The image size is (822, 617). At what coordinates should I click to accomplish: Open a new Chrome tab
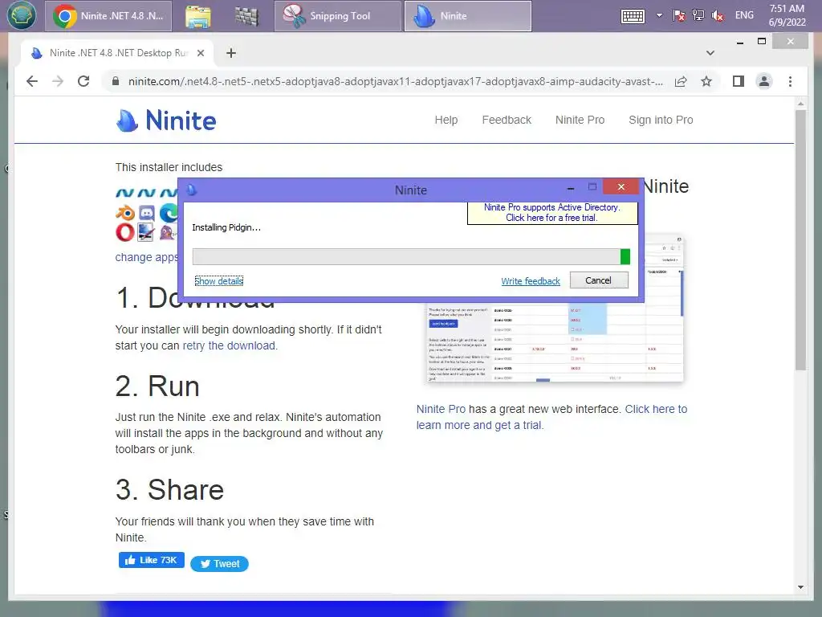(x=230, y=53)
